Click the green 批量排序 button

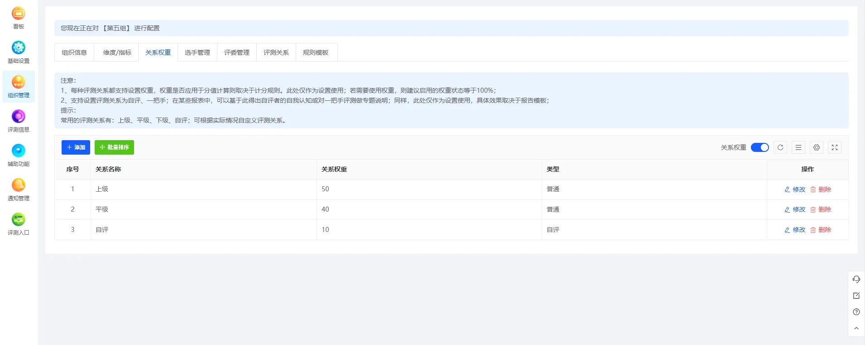114,147
